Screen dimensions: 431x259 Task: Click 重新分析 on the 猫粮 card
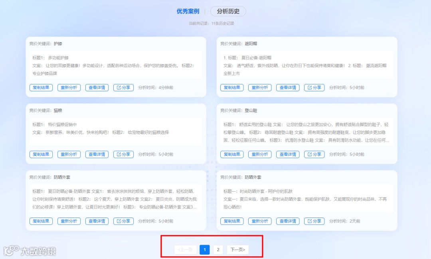click(x=69, y=154)
